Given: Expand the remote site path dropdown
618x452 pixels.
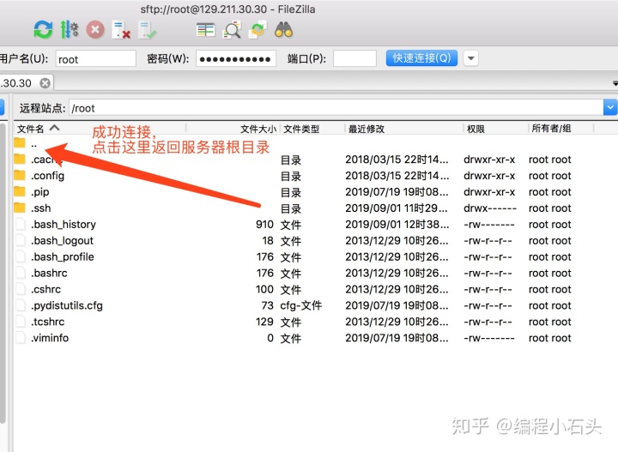Looking at the screenshot, I should coord(610,108).
